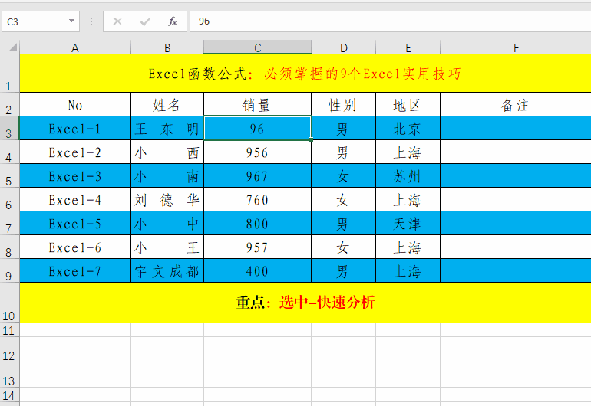591x406 pixels.
Task: Select the sales cell with 957
Action: pos(257,247)
